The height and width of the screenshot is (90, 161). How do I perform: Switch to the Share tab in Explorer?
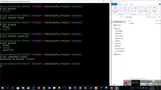tap(126, 4)
